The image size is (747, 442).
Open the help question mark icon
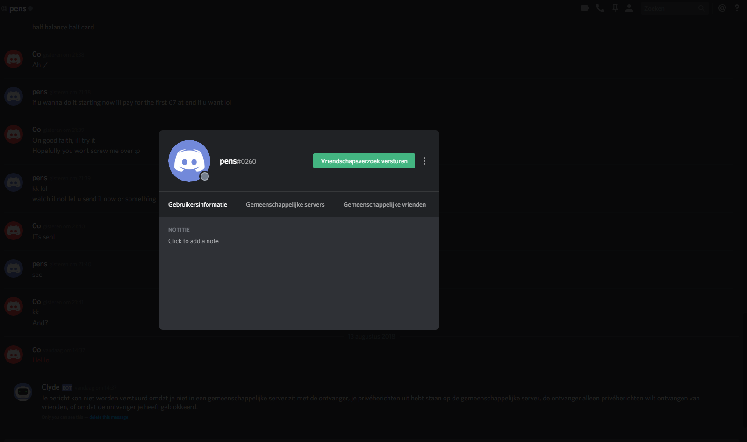737,8
